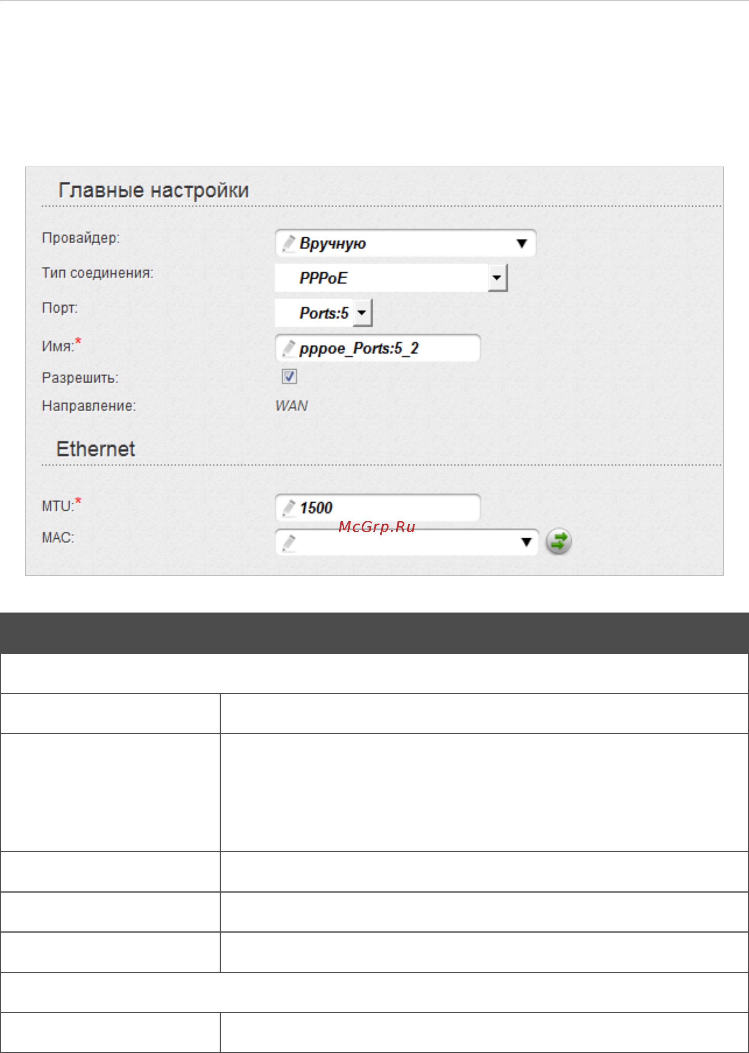Image resolution: width=749 pixels, height=1053 pixels.
Task: Click the Главные настройки heading
Action: (x=154, y=190)
